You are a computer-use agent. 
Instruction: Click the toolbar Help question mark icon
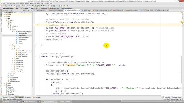(67, 6)
